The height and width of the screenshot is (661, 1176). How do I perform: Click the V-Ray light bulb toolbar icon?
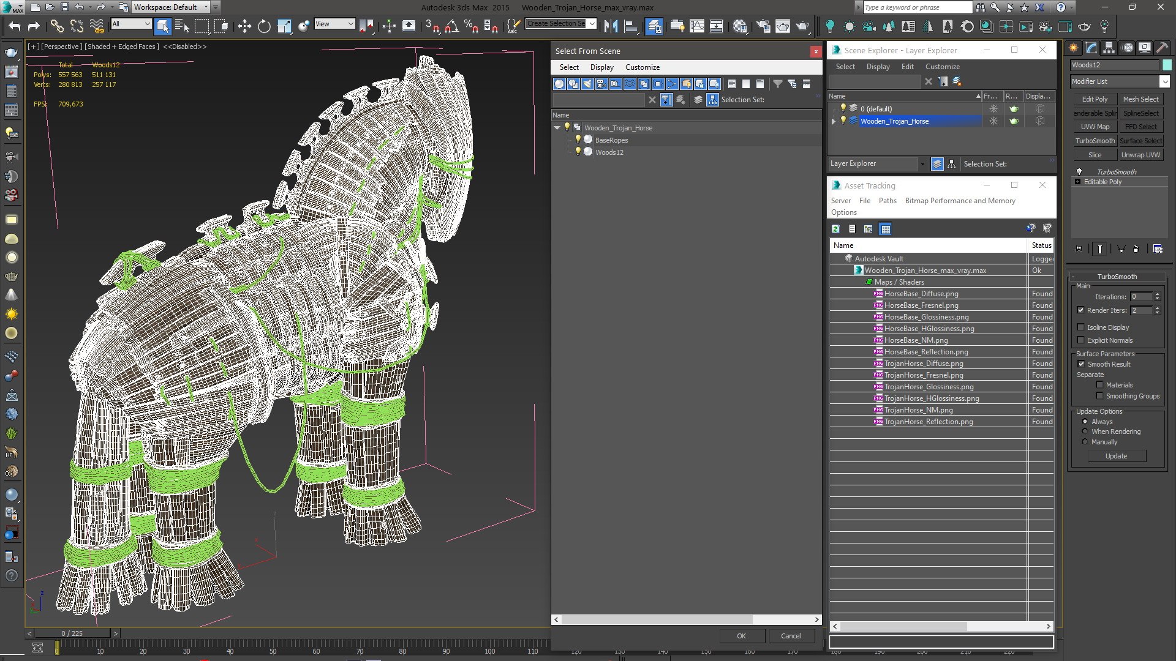point(829,26)
